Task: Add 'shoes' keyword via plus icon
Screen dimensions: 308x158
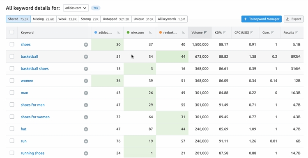Action: click(86, 45)
